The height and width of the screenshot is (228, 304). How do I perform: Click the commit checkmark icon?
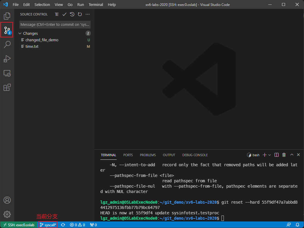pyautogui.click(x=64, y=14)
